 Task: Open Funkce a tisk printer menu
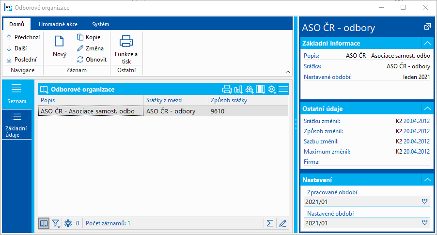[x=126, y=49]
